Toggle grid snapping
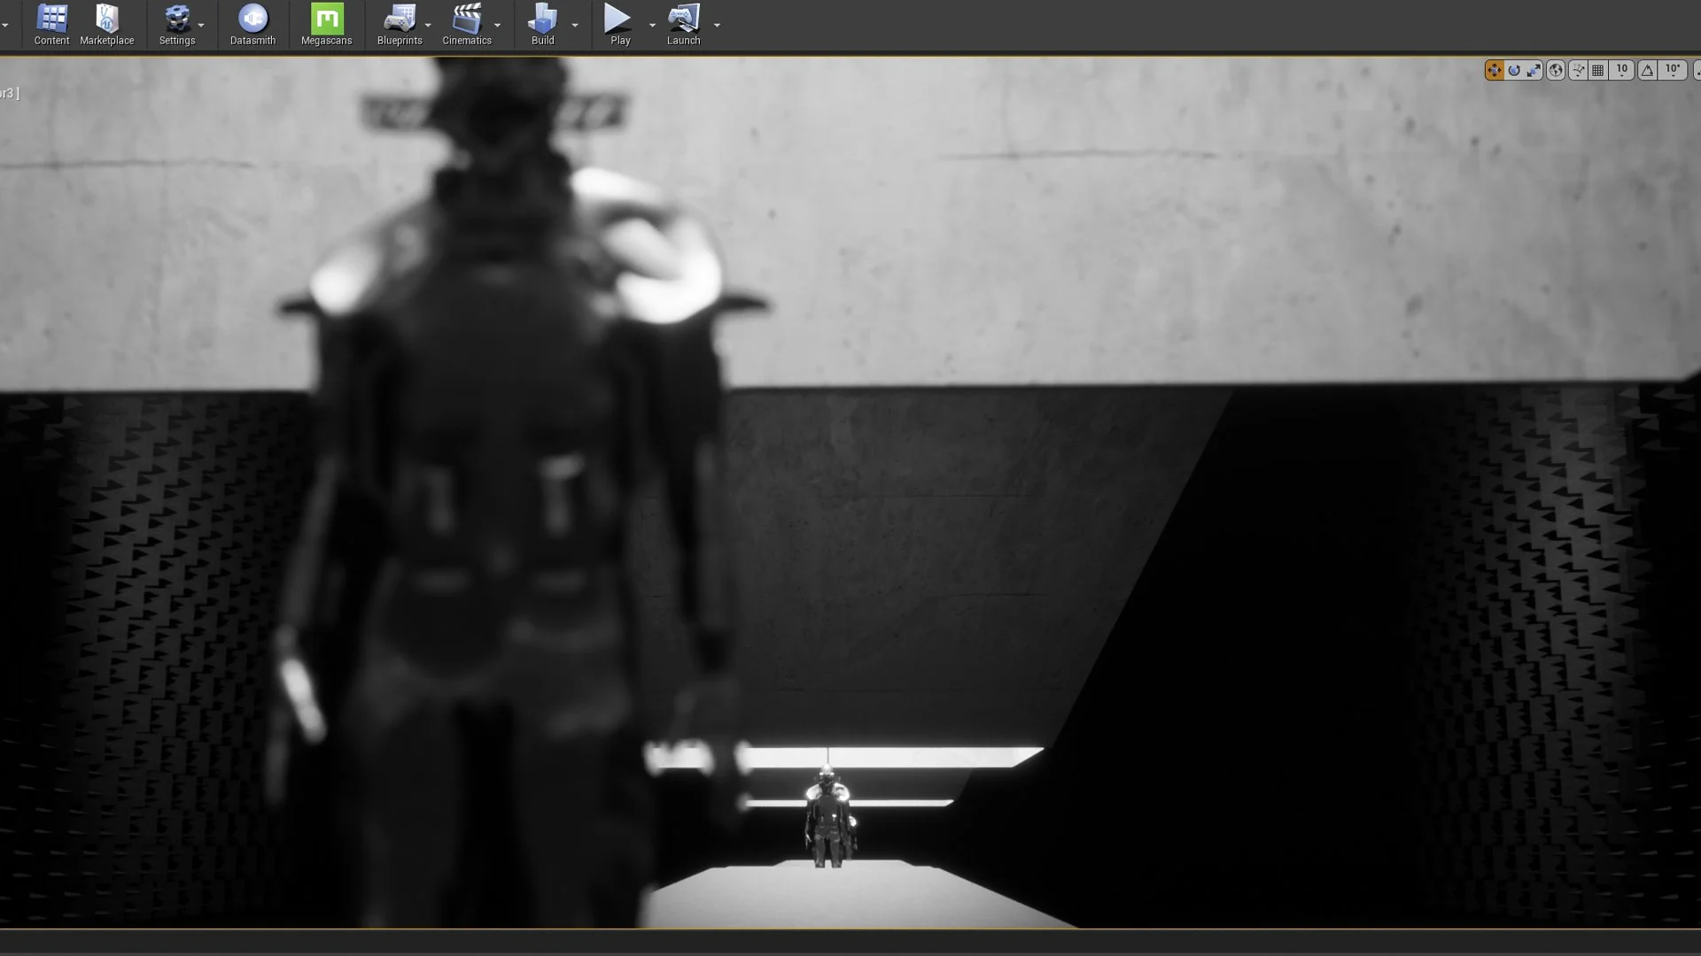Image resolution: width=1701 pixels, height=956 pixels. point(1598,71)
